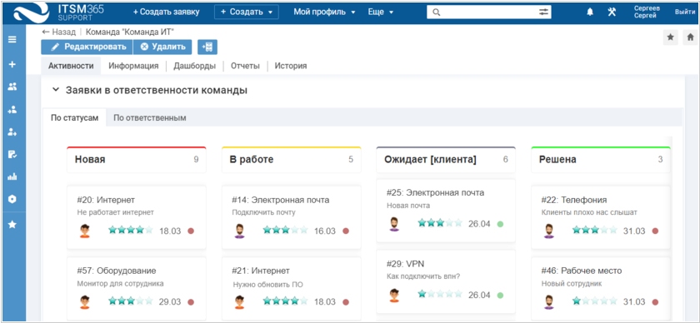The height and width of the screenshot is (323, 700).
Task: Expand the Еще menu
Action: point(380,12)
